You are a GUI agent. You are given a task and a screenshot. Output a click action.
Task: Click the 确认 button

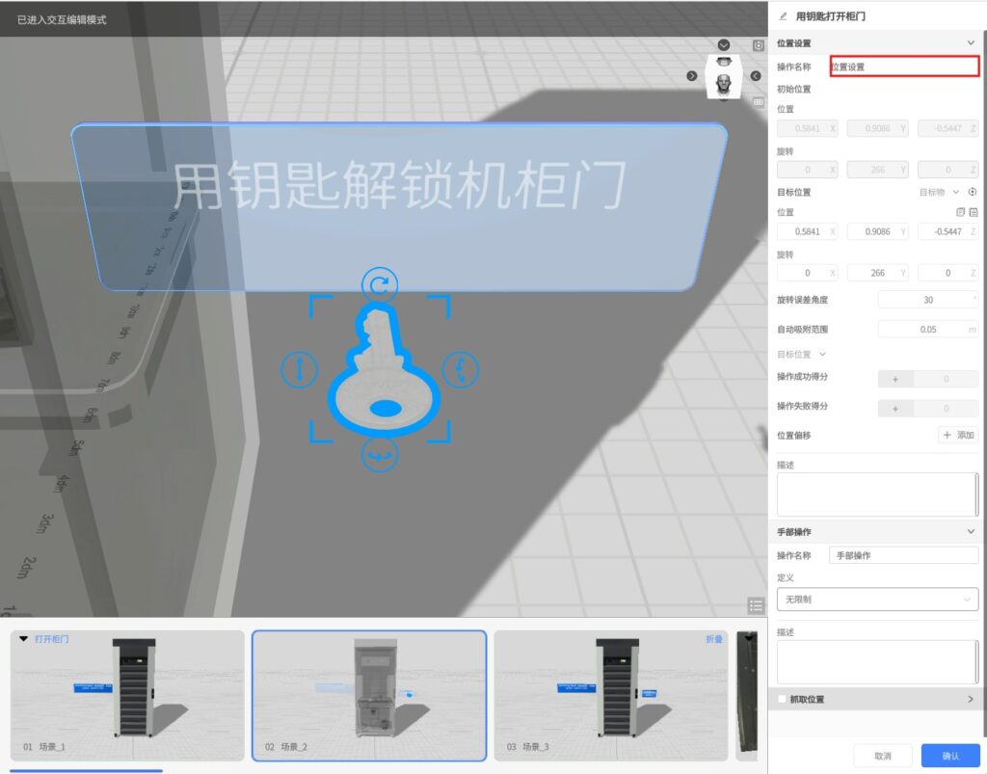point(949,756)
